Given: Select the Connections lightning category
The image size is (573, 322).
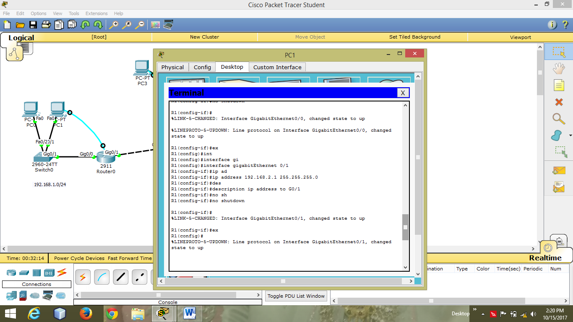Looking at the screenshot, I should (62, 273).
